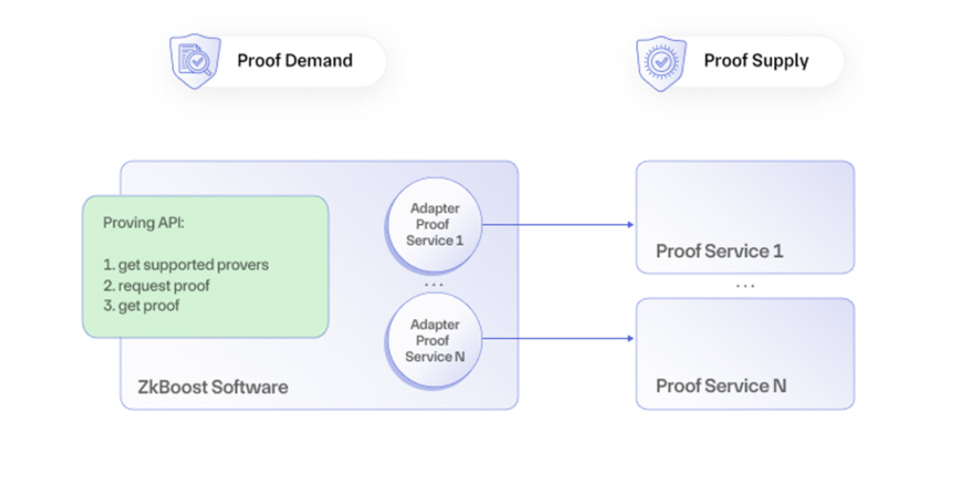Screen dimensions: 969x487
Task: Select the Adapter Proof Service N circle
Action: click(x=435, y=340)
